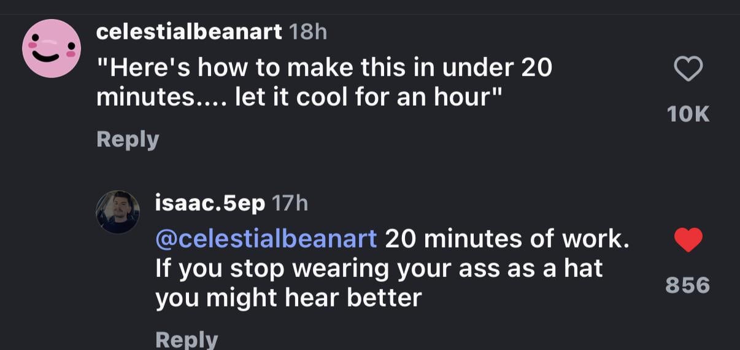Tap the "20 minutes of work." text
The image size is (740, 350).
pyautogui.click(x=507, y=239)
